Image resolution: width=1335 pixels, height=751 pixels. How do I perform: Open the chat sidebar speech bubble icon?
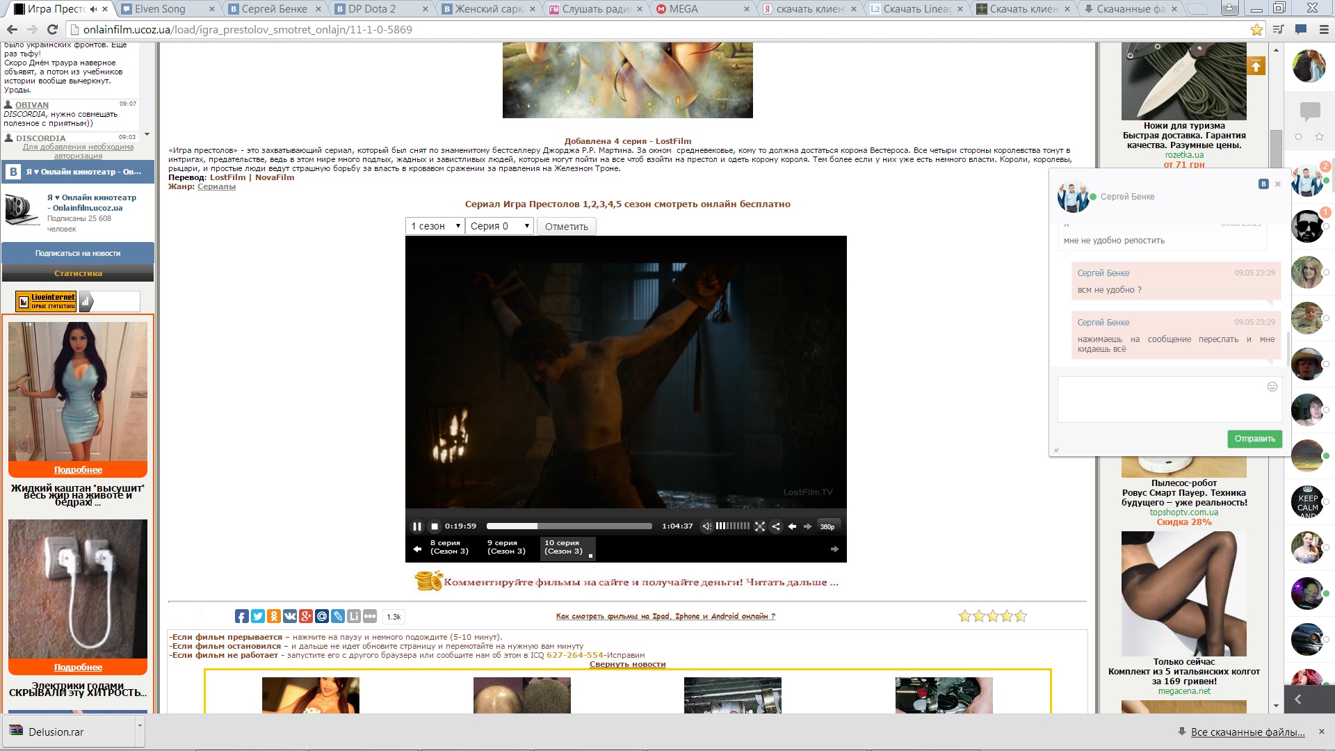click(1310, 111)
